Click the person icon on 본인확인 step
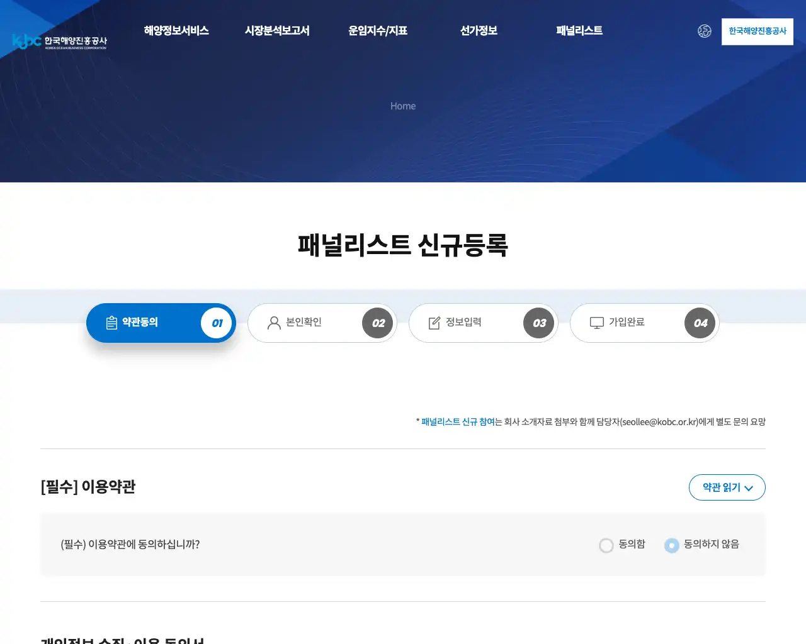 (274, 323)
